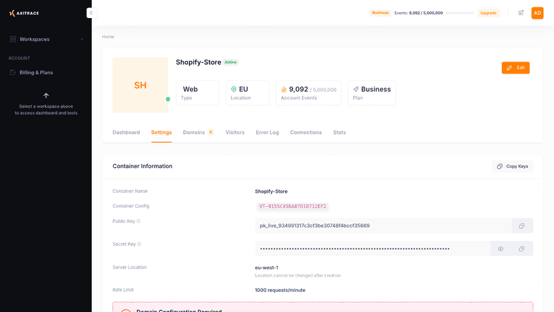Click the Container Information heading

point(143,166)
